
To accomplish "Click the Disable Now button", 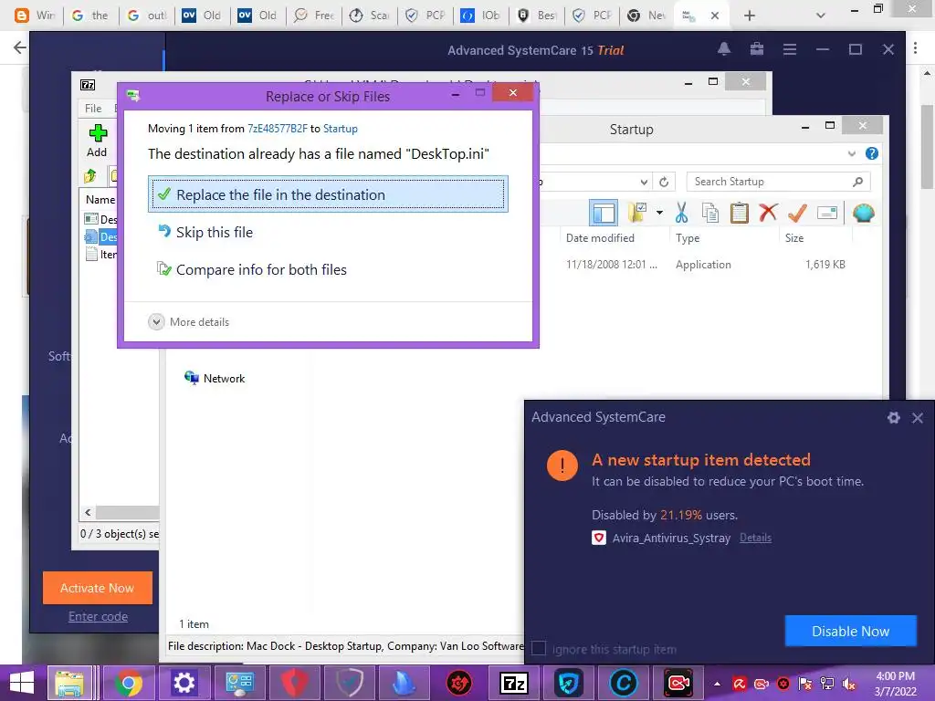I will tap(850, 631).
